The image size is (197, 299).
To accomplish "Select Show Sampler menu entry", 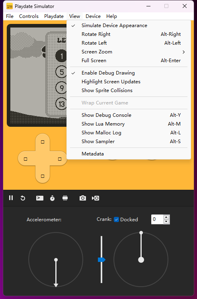I will [x=129, y=142].
